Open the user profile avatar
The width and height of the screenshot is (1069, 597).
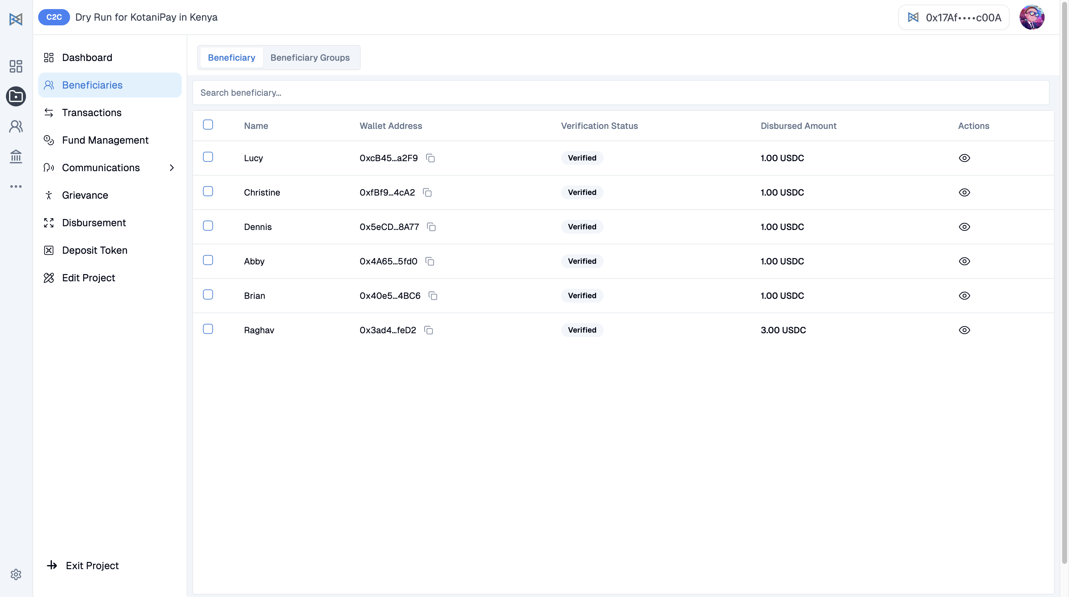coord(1032,18)
